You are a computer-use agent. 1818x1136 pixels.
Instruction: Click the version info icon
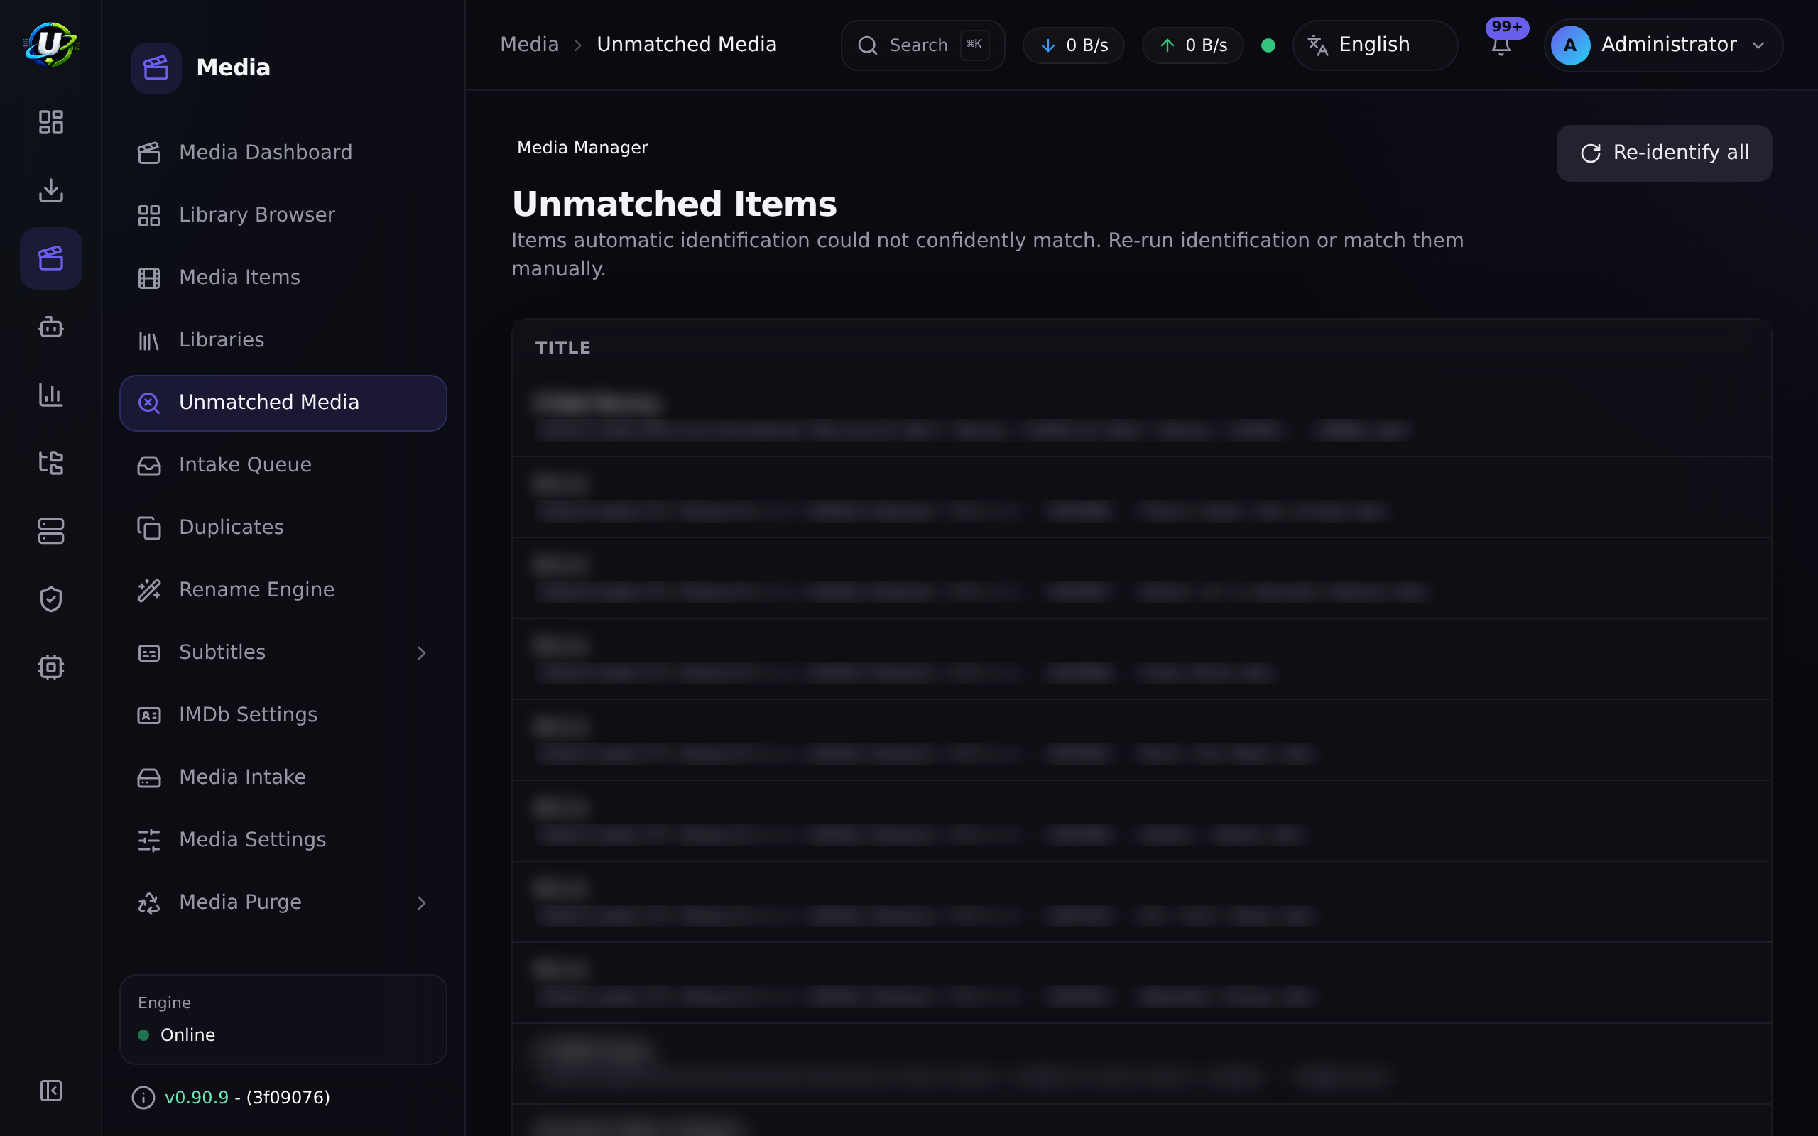pos(143,1098)
